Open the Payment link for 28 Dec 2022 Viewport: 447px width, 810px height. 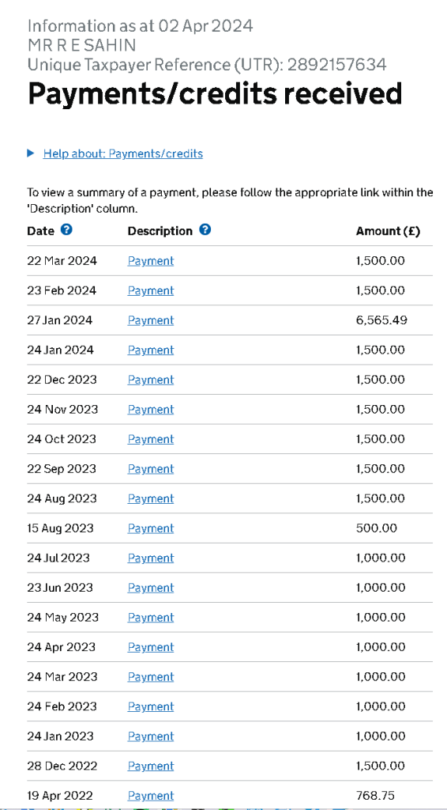coord(151,766)
